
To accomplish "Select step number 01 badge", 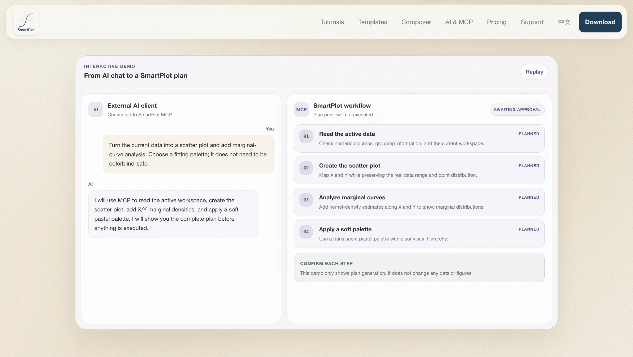I will pos(306,136).
